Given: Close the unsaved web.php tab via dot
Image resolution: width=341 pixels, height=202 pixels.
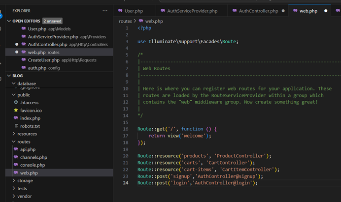Looking at the screenshot, I should (326, 11).
